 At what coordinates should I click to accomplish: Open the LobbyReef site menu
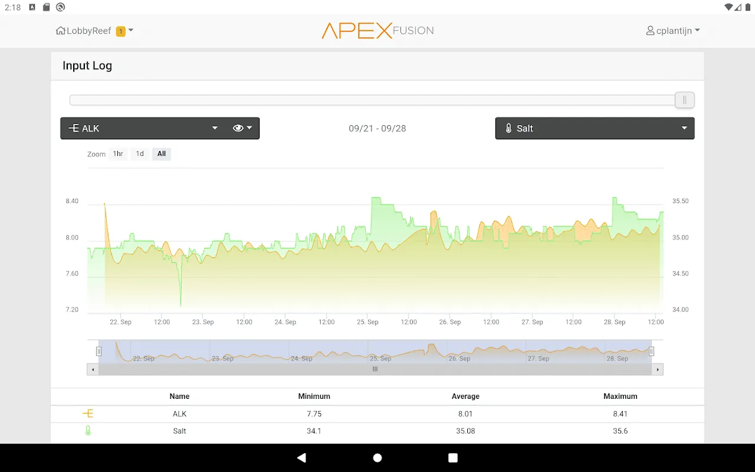[130, 30]
